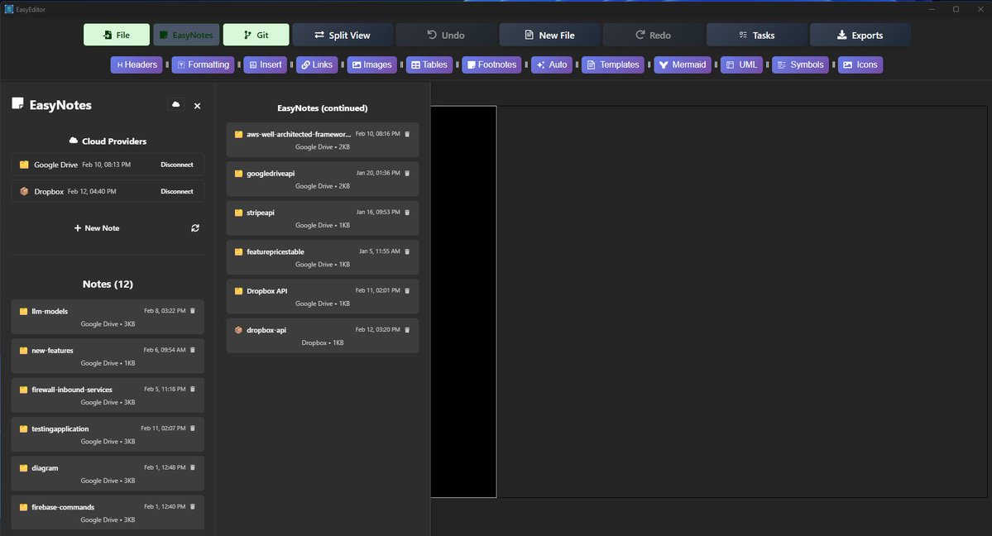Open the stripeapi note

[323, 218]
